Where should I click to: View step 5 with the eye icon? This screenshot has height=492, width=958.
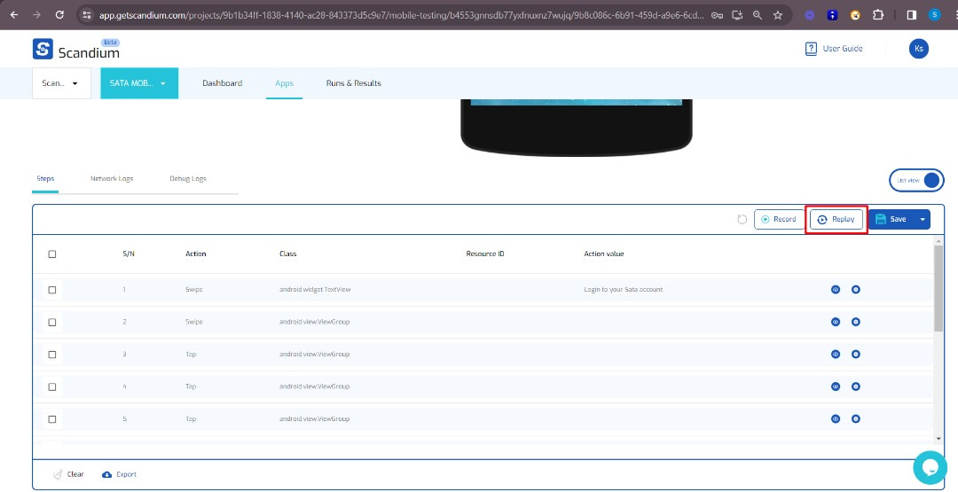pyautogui.click(x=836, y=418)
